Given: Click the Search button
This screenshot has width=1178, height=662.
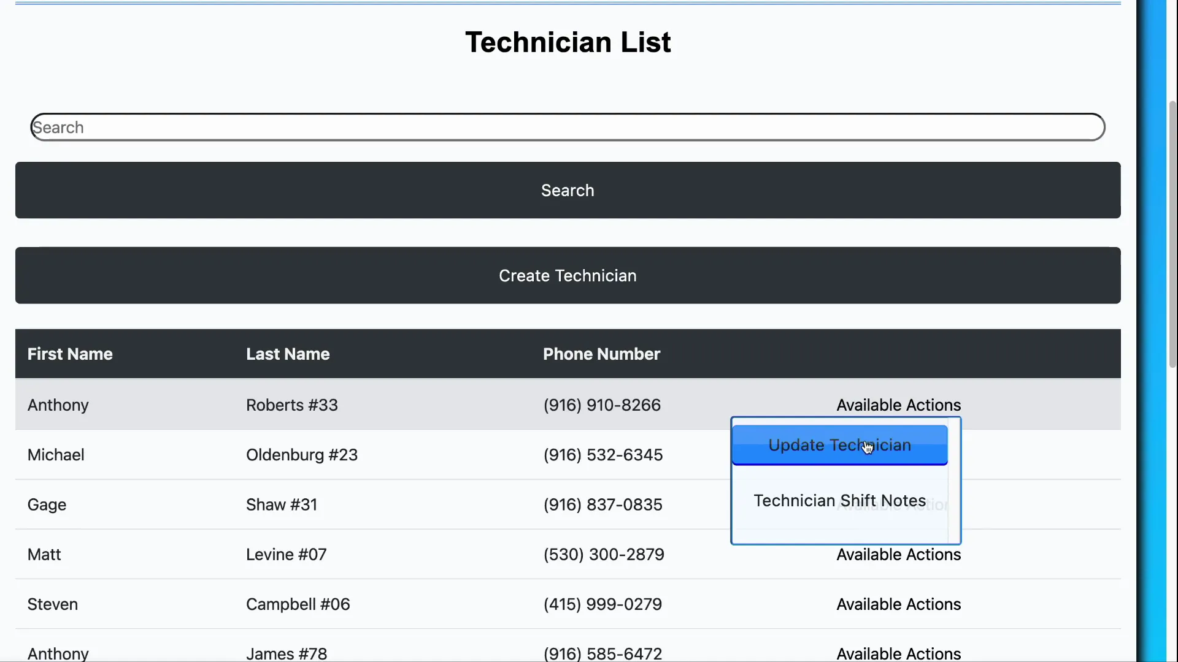Looking at the screenshot, I should pyautogui.click(x=568, y=190).
